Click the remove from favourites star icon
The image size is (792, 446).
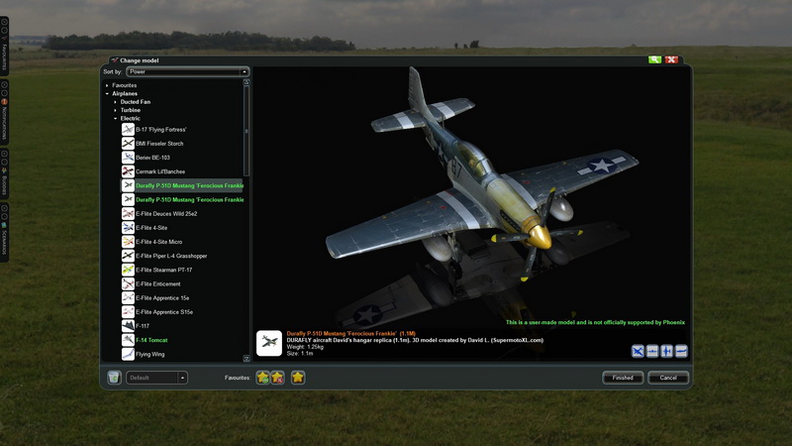[278, 378]
